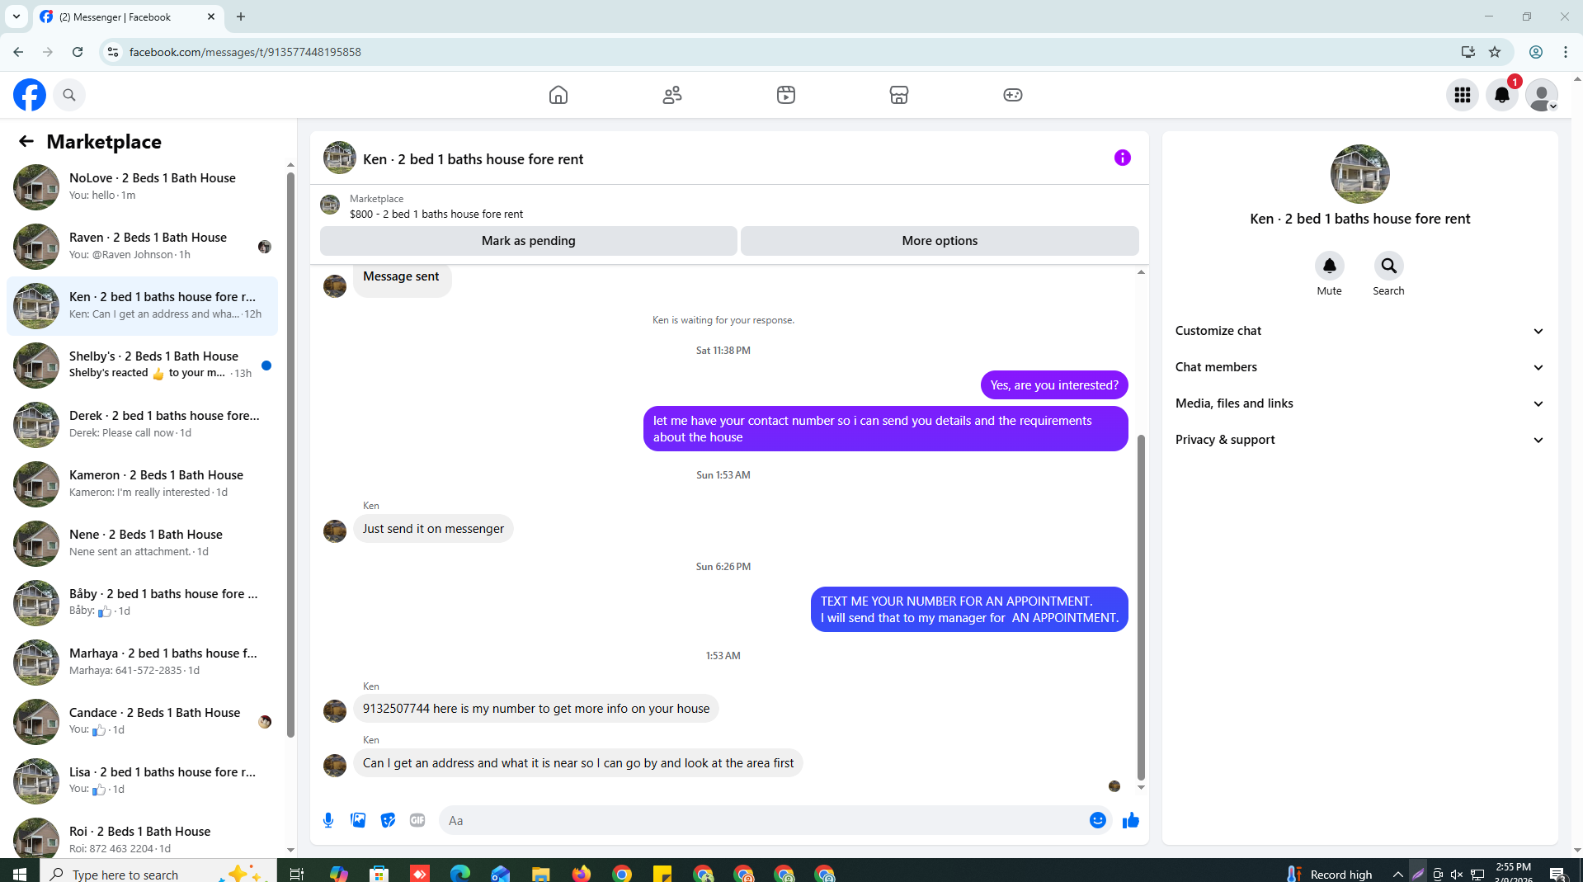Image resolution: width=1583 pixels, height=882 pixels.
Task: Click the conversation scrollbar thumb
Action: [1141, 607]
